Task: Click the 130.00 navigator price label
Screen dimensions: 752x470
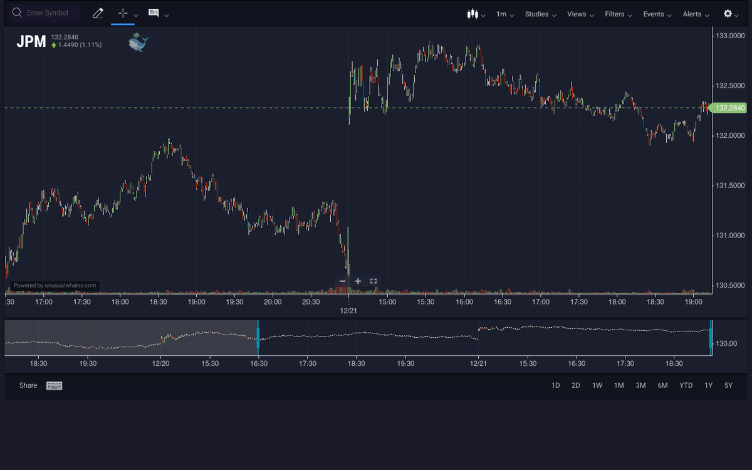Action: (x=727, y=343)
